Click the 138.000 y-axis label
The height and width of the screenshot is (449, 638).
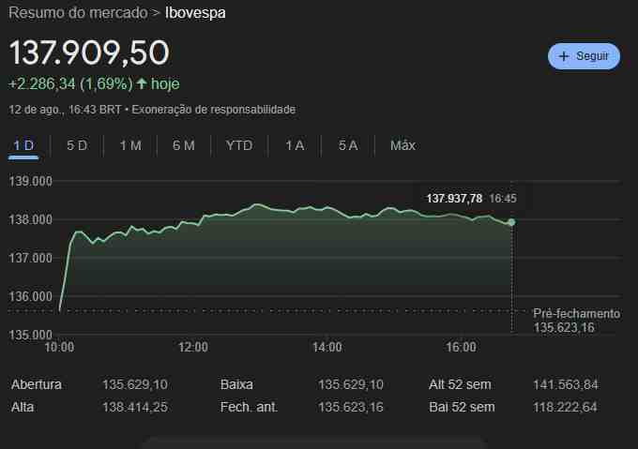coord(31,220)
